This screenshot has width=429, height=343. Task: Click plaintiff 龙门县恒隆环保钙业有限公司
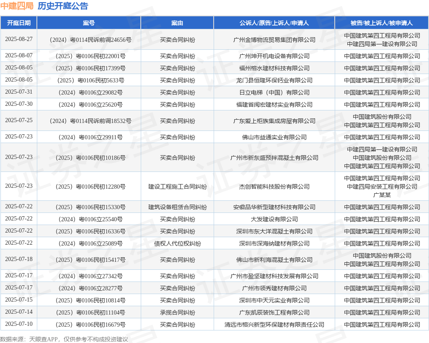pos(274,81)
